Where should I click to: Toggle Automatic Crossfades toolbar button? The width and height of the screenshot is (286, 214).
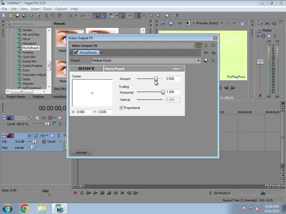(x=103, y=16)
